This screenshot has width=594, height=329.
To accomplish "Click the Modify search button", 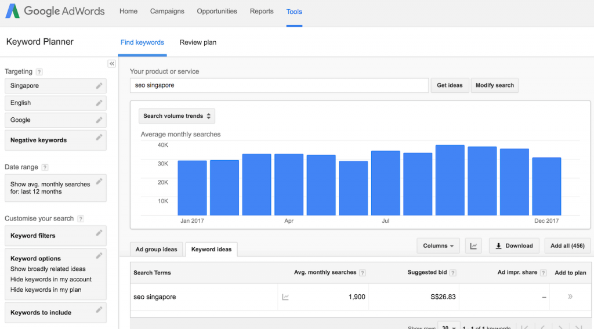I will pyautogui.click(x=495, y=85).
